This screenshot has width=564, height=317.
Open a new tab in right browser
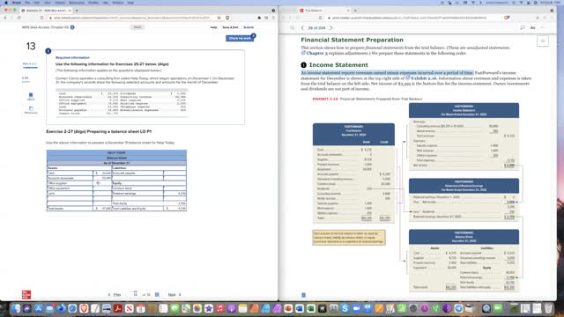coord(355,11)
